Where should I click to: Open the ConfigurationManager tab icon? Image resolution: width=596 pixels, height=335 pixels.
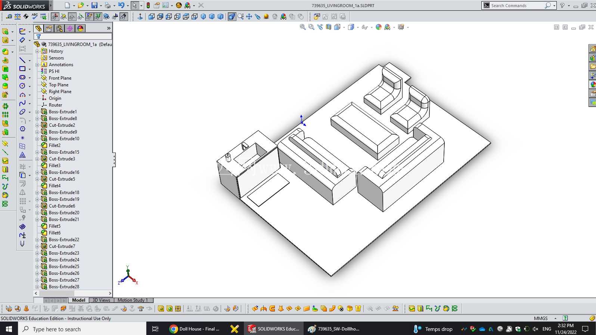59,28
